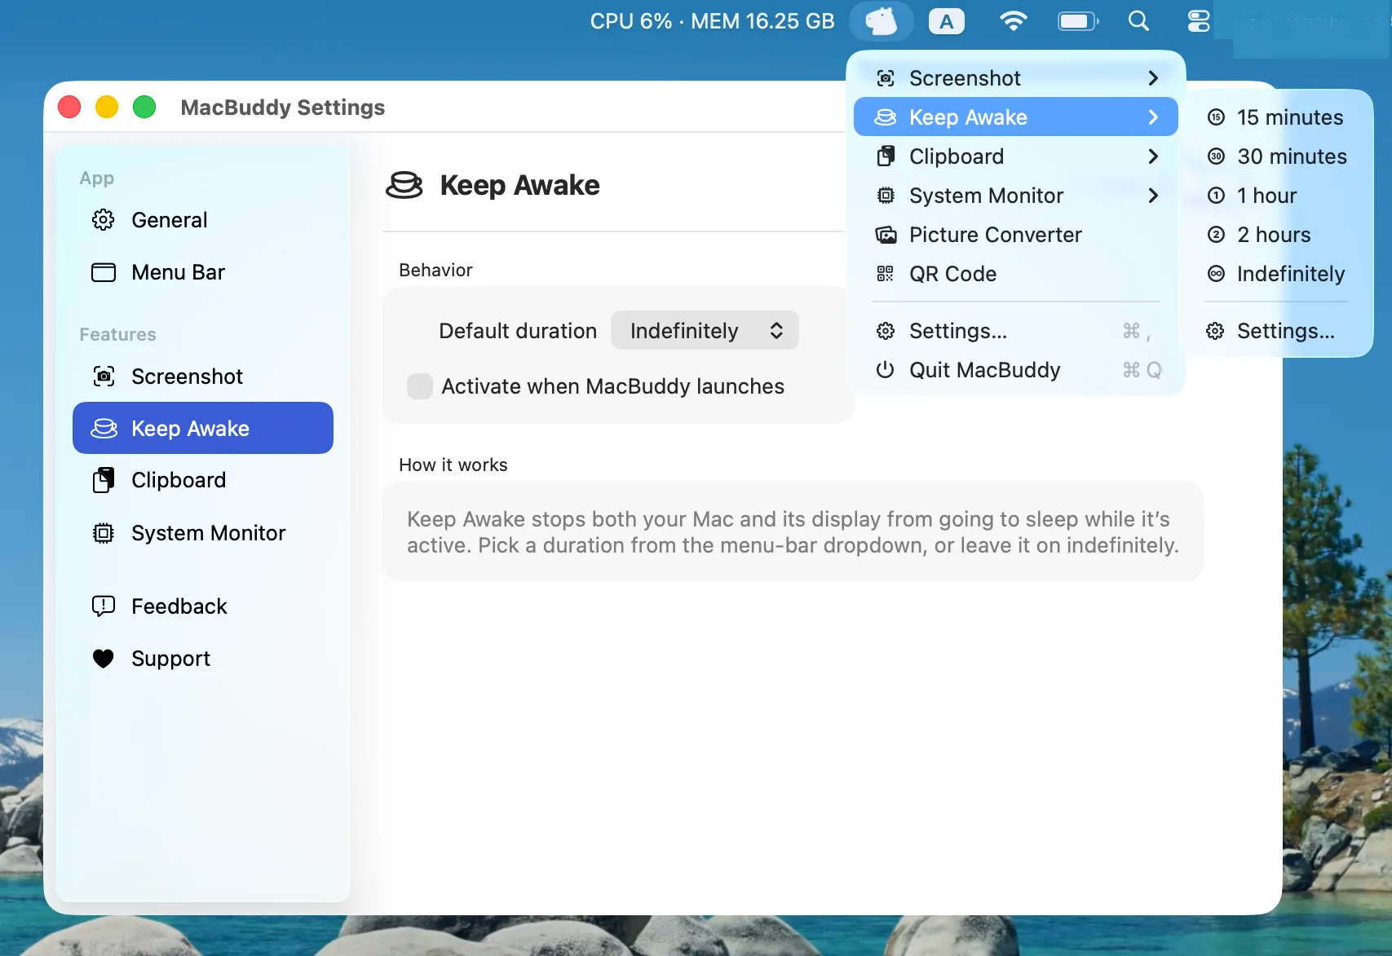1392x956 pixels.
Task: Click the Keep Awake heading icon
Action: tap(404, 185)
